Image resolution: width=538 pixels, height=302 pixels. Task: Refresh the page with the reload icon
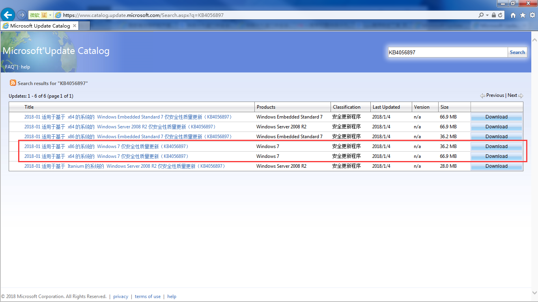click(500, 15)
